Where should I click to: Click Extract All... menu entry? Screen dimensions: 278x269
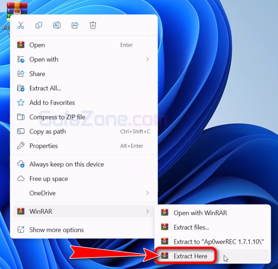45,88
